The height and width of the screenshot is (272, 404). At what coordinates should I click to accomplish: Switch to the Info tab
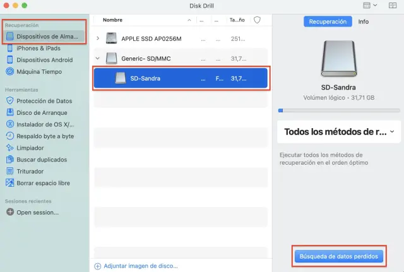364,21
